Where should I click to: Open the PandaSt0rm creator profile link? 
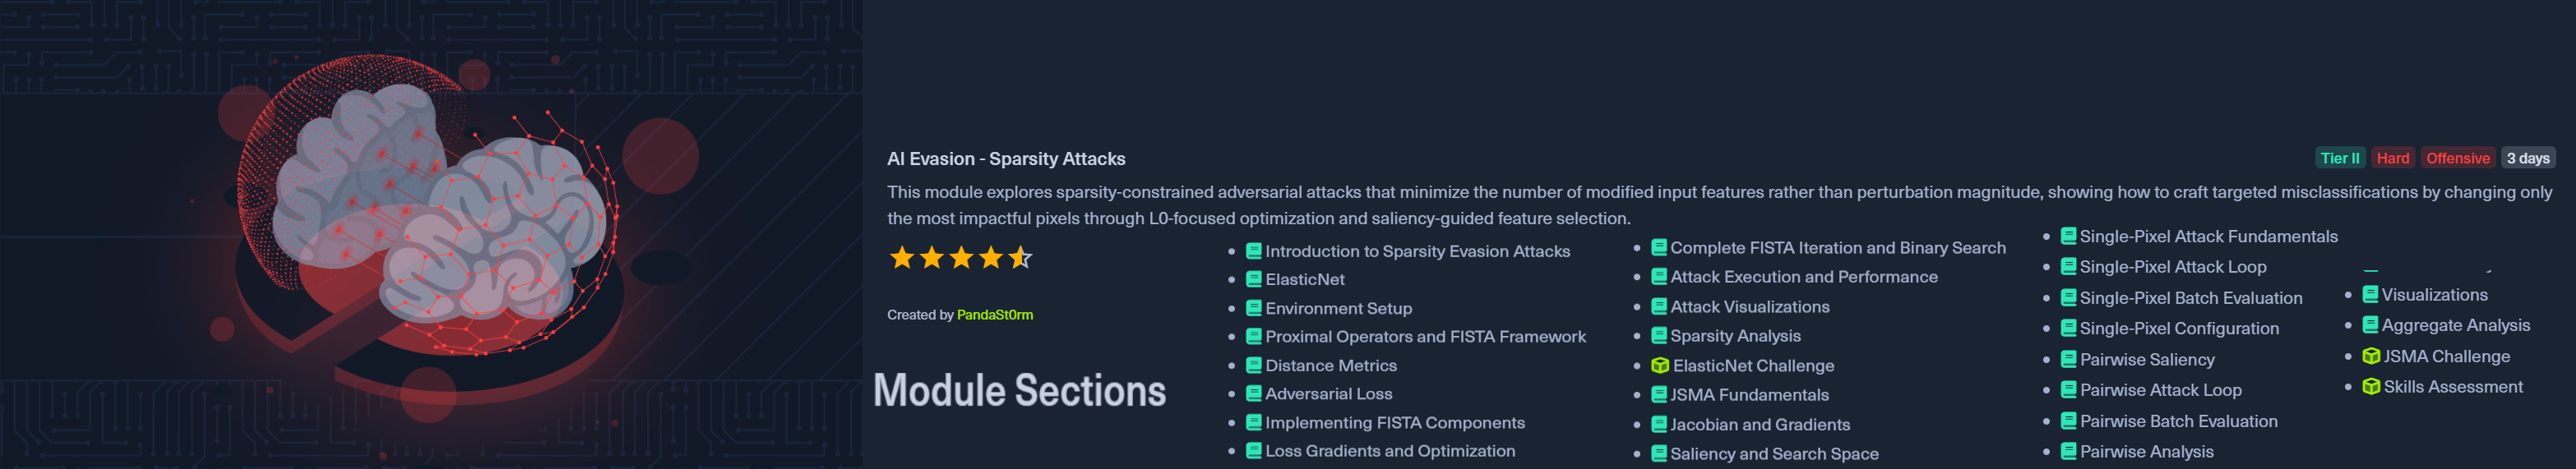(x=994, y=315)
